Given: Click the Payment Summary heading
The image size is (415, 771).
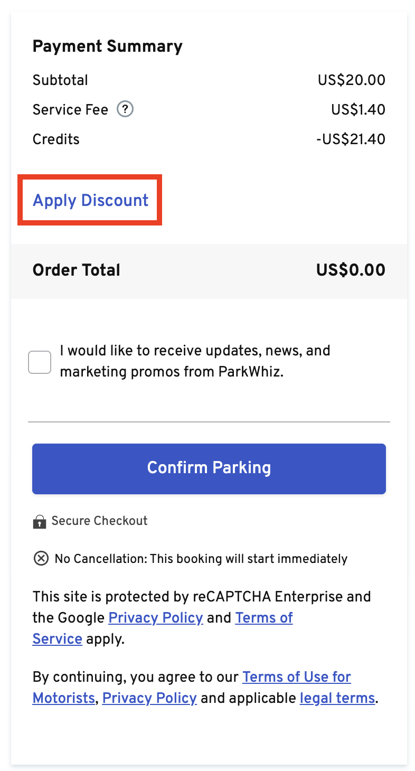Looking at the screenshot, I should tap(108, 46).
